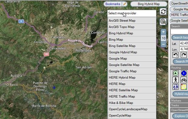Click the undo arrow icon
Viewport: 188px width, 119px height.
point(176,55)
